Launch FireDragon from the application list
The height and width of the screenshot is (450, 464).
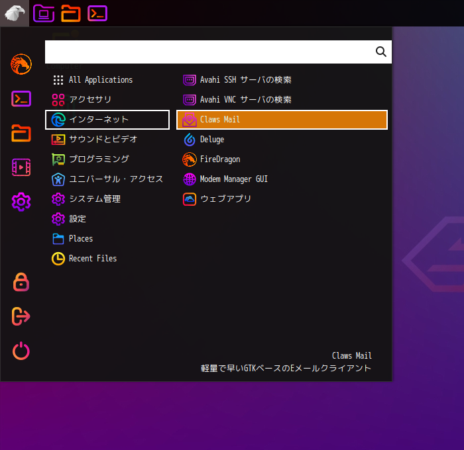pyautogui.click(x=282, y=159)
